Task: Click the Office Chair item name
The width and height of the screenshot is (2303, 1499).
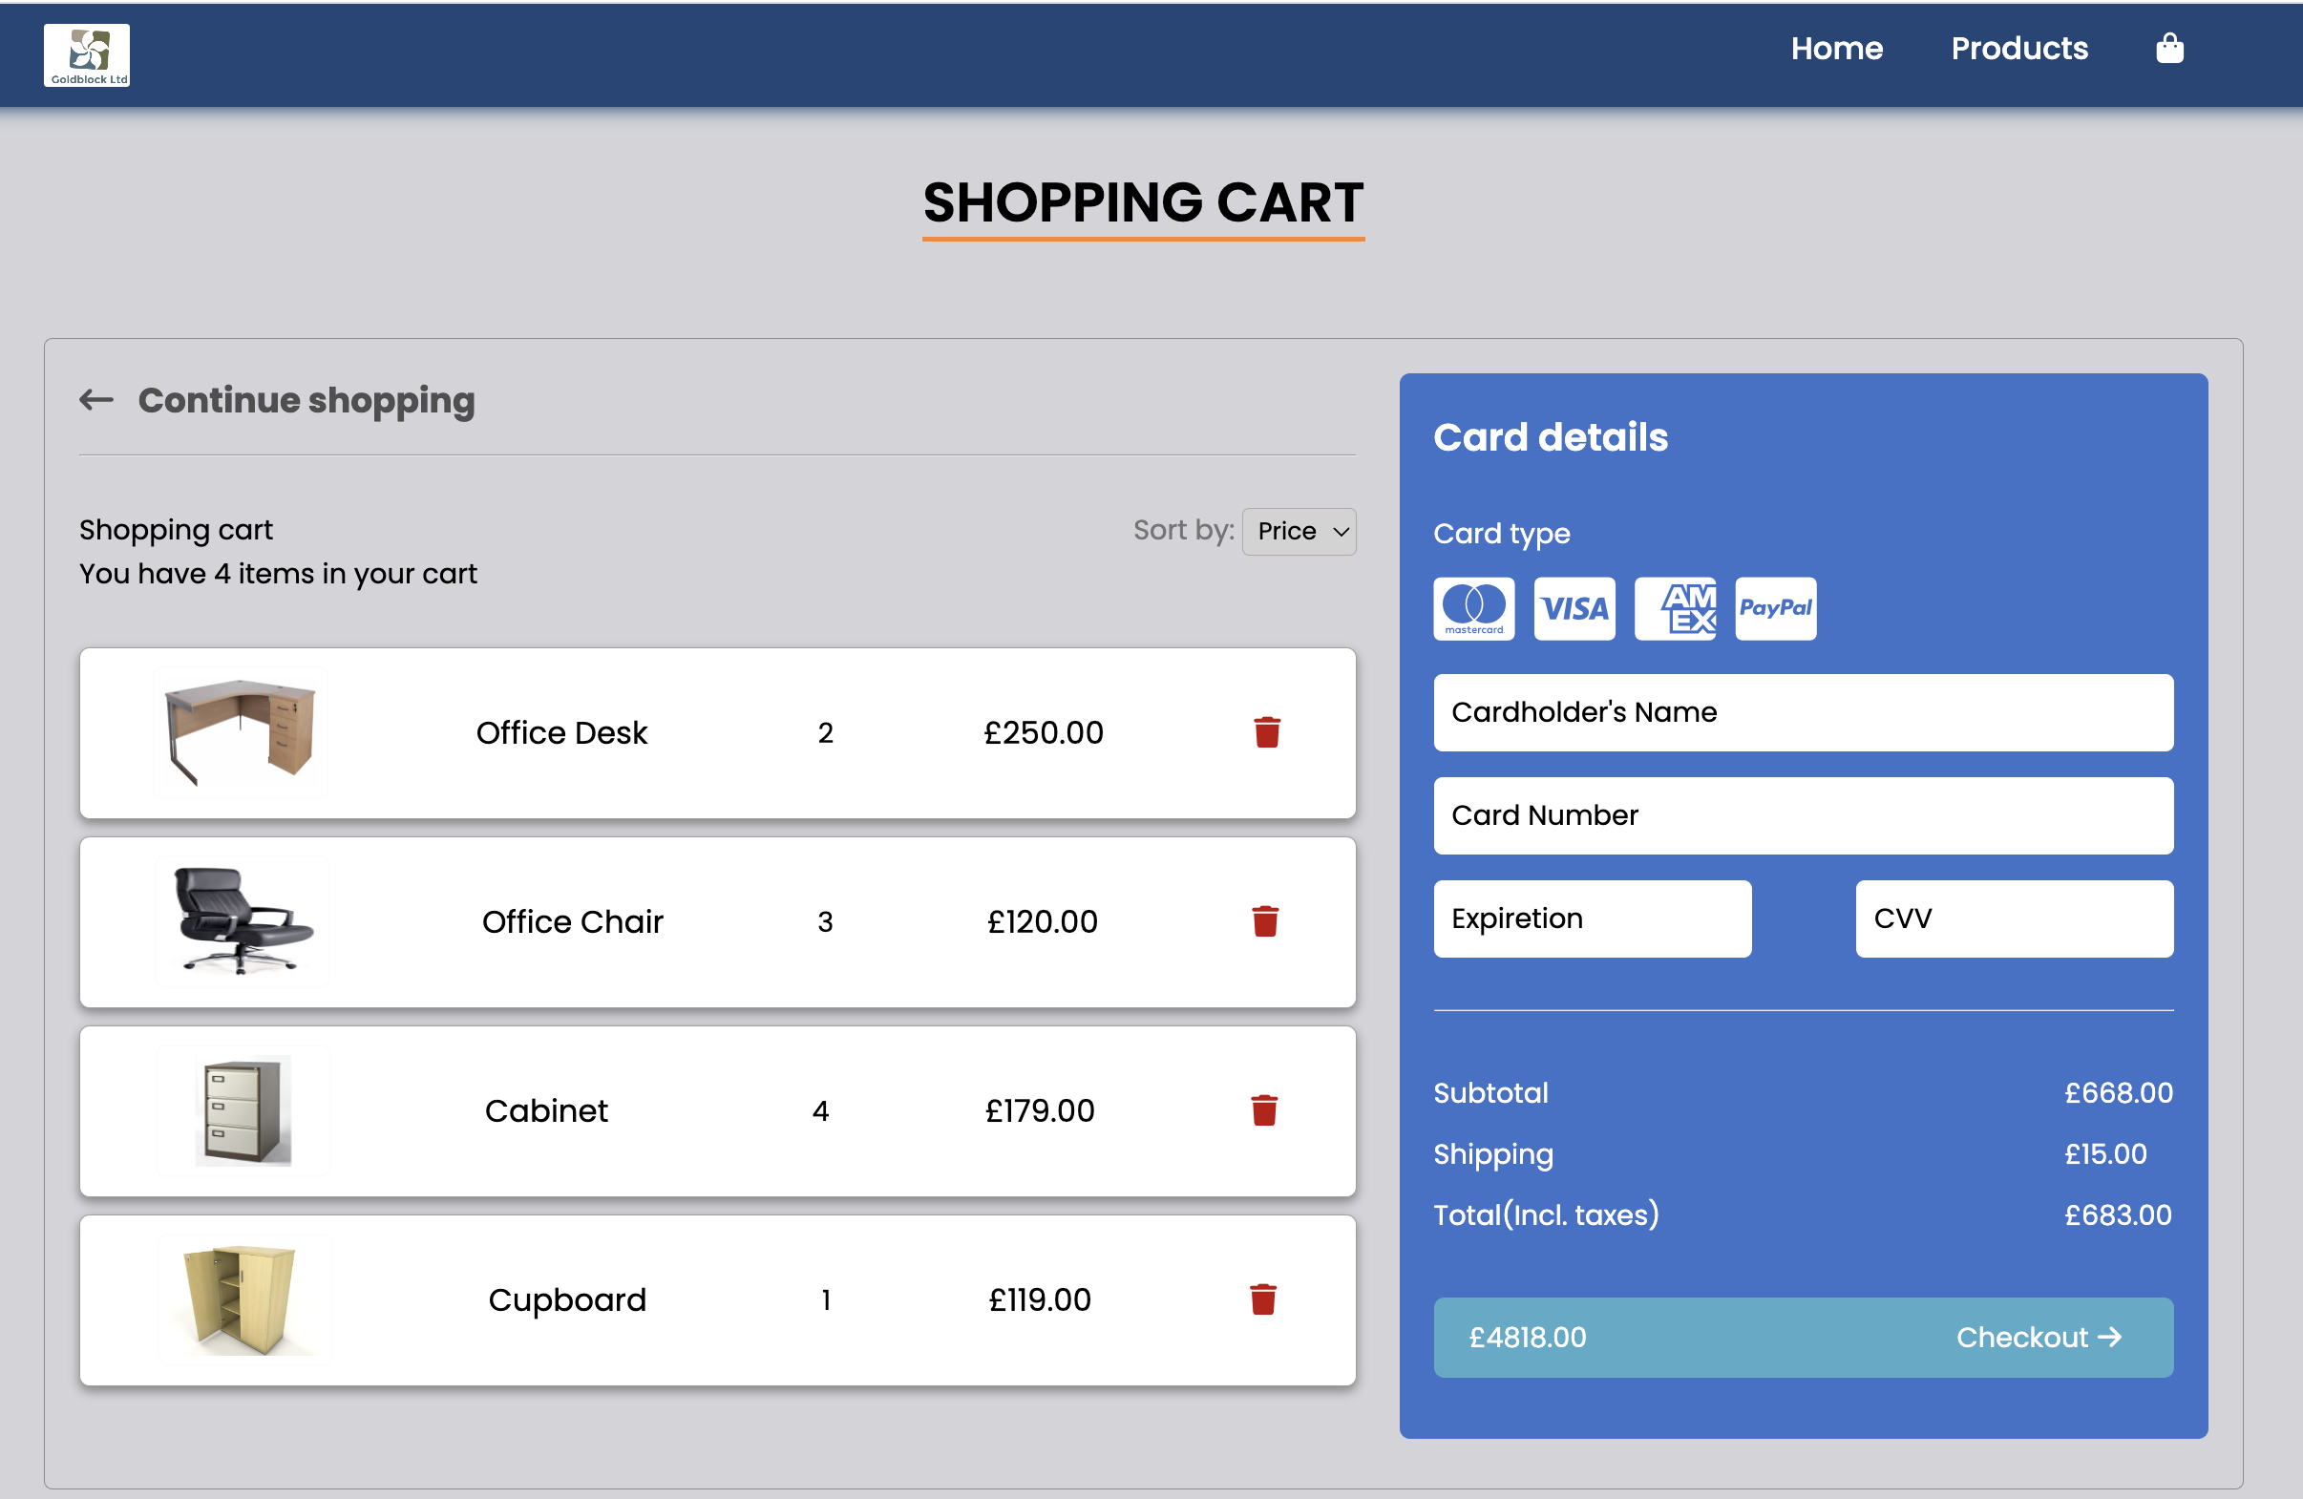Action: 572,921
